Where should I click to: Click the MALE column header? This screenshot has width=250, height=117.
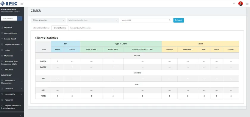(x=57, y=50)
